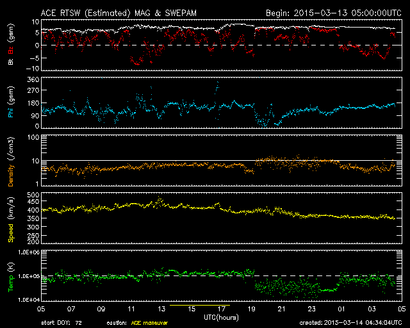This screenshot has height=328, width=410.
Task: Click the 'Temp (K)' axis label
Action: pyautogui.click(x=11, y=277)
